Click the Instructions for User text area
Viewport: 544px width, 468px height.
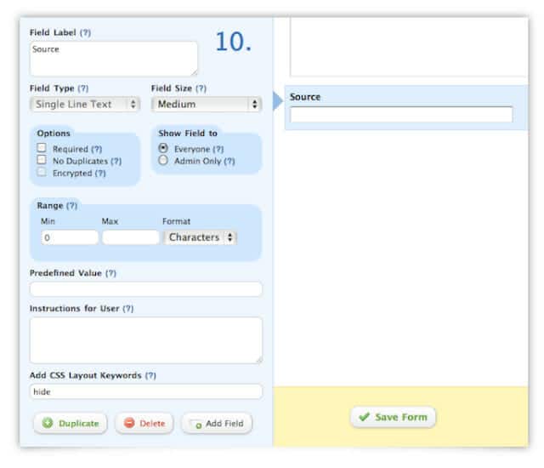pyautogui.click(x=146, y=340)
